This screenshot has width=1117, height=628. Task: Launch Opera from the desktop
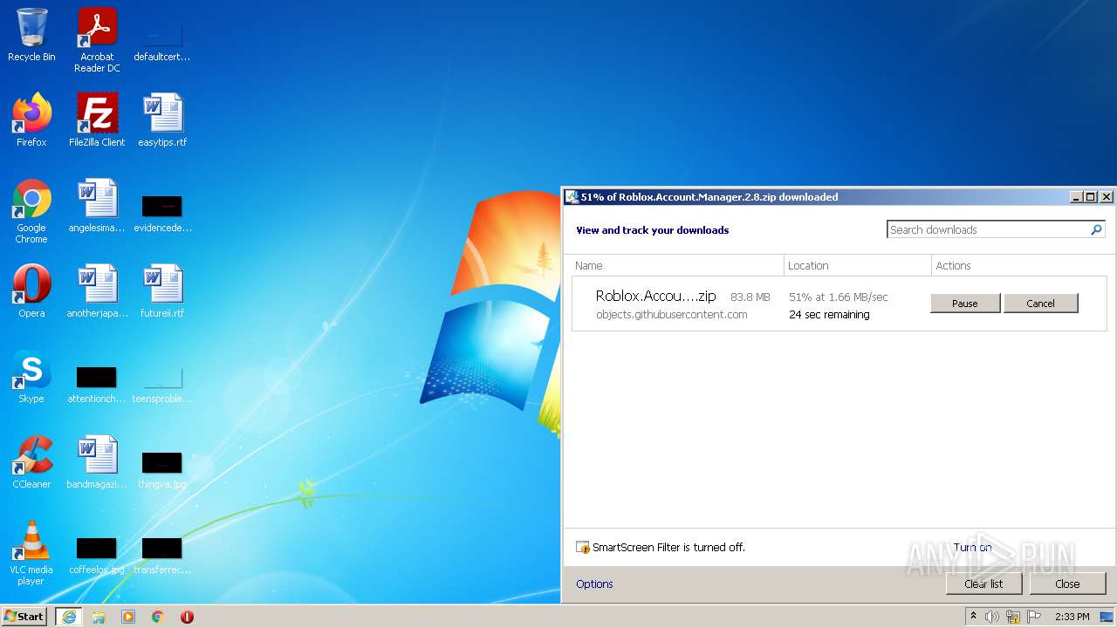(31, 291)
